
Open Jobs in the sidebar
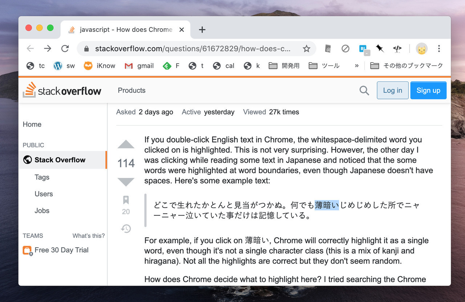coord(42,211)
